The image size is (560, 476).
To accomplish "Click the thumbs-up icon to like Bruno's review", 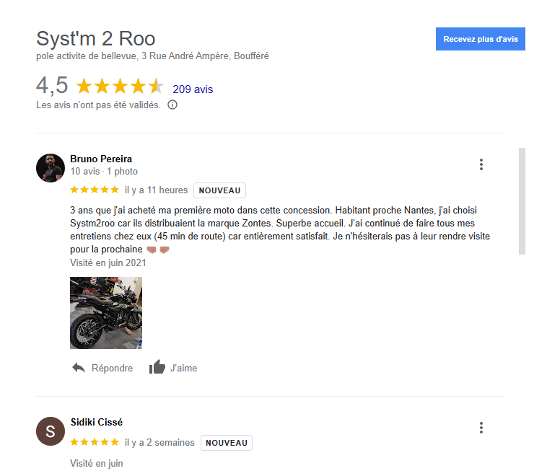I will point(157,367).
